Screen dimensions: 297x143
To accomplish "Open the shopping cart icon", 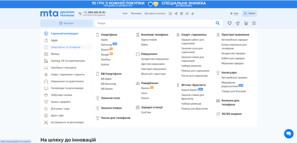I will coord(246,23).
